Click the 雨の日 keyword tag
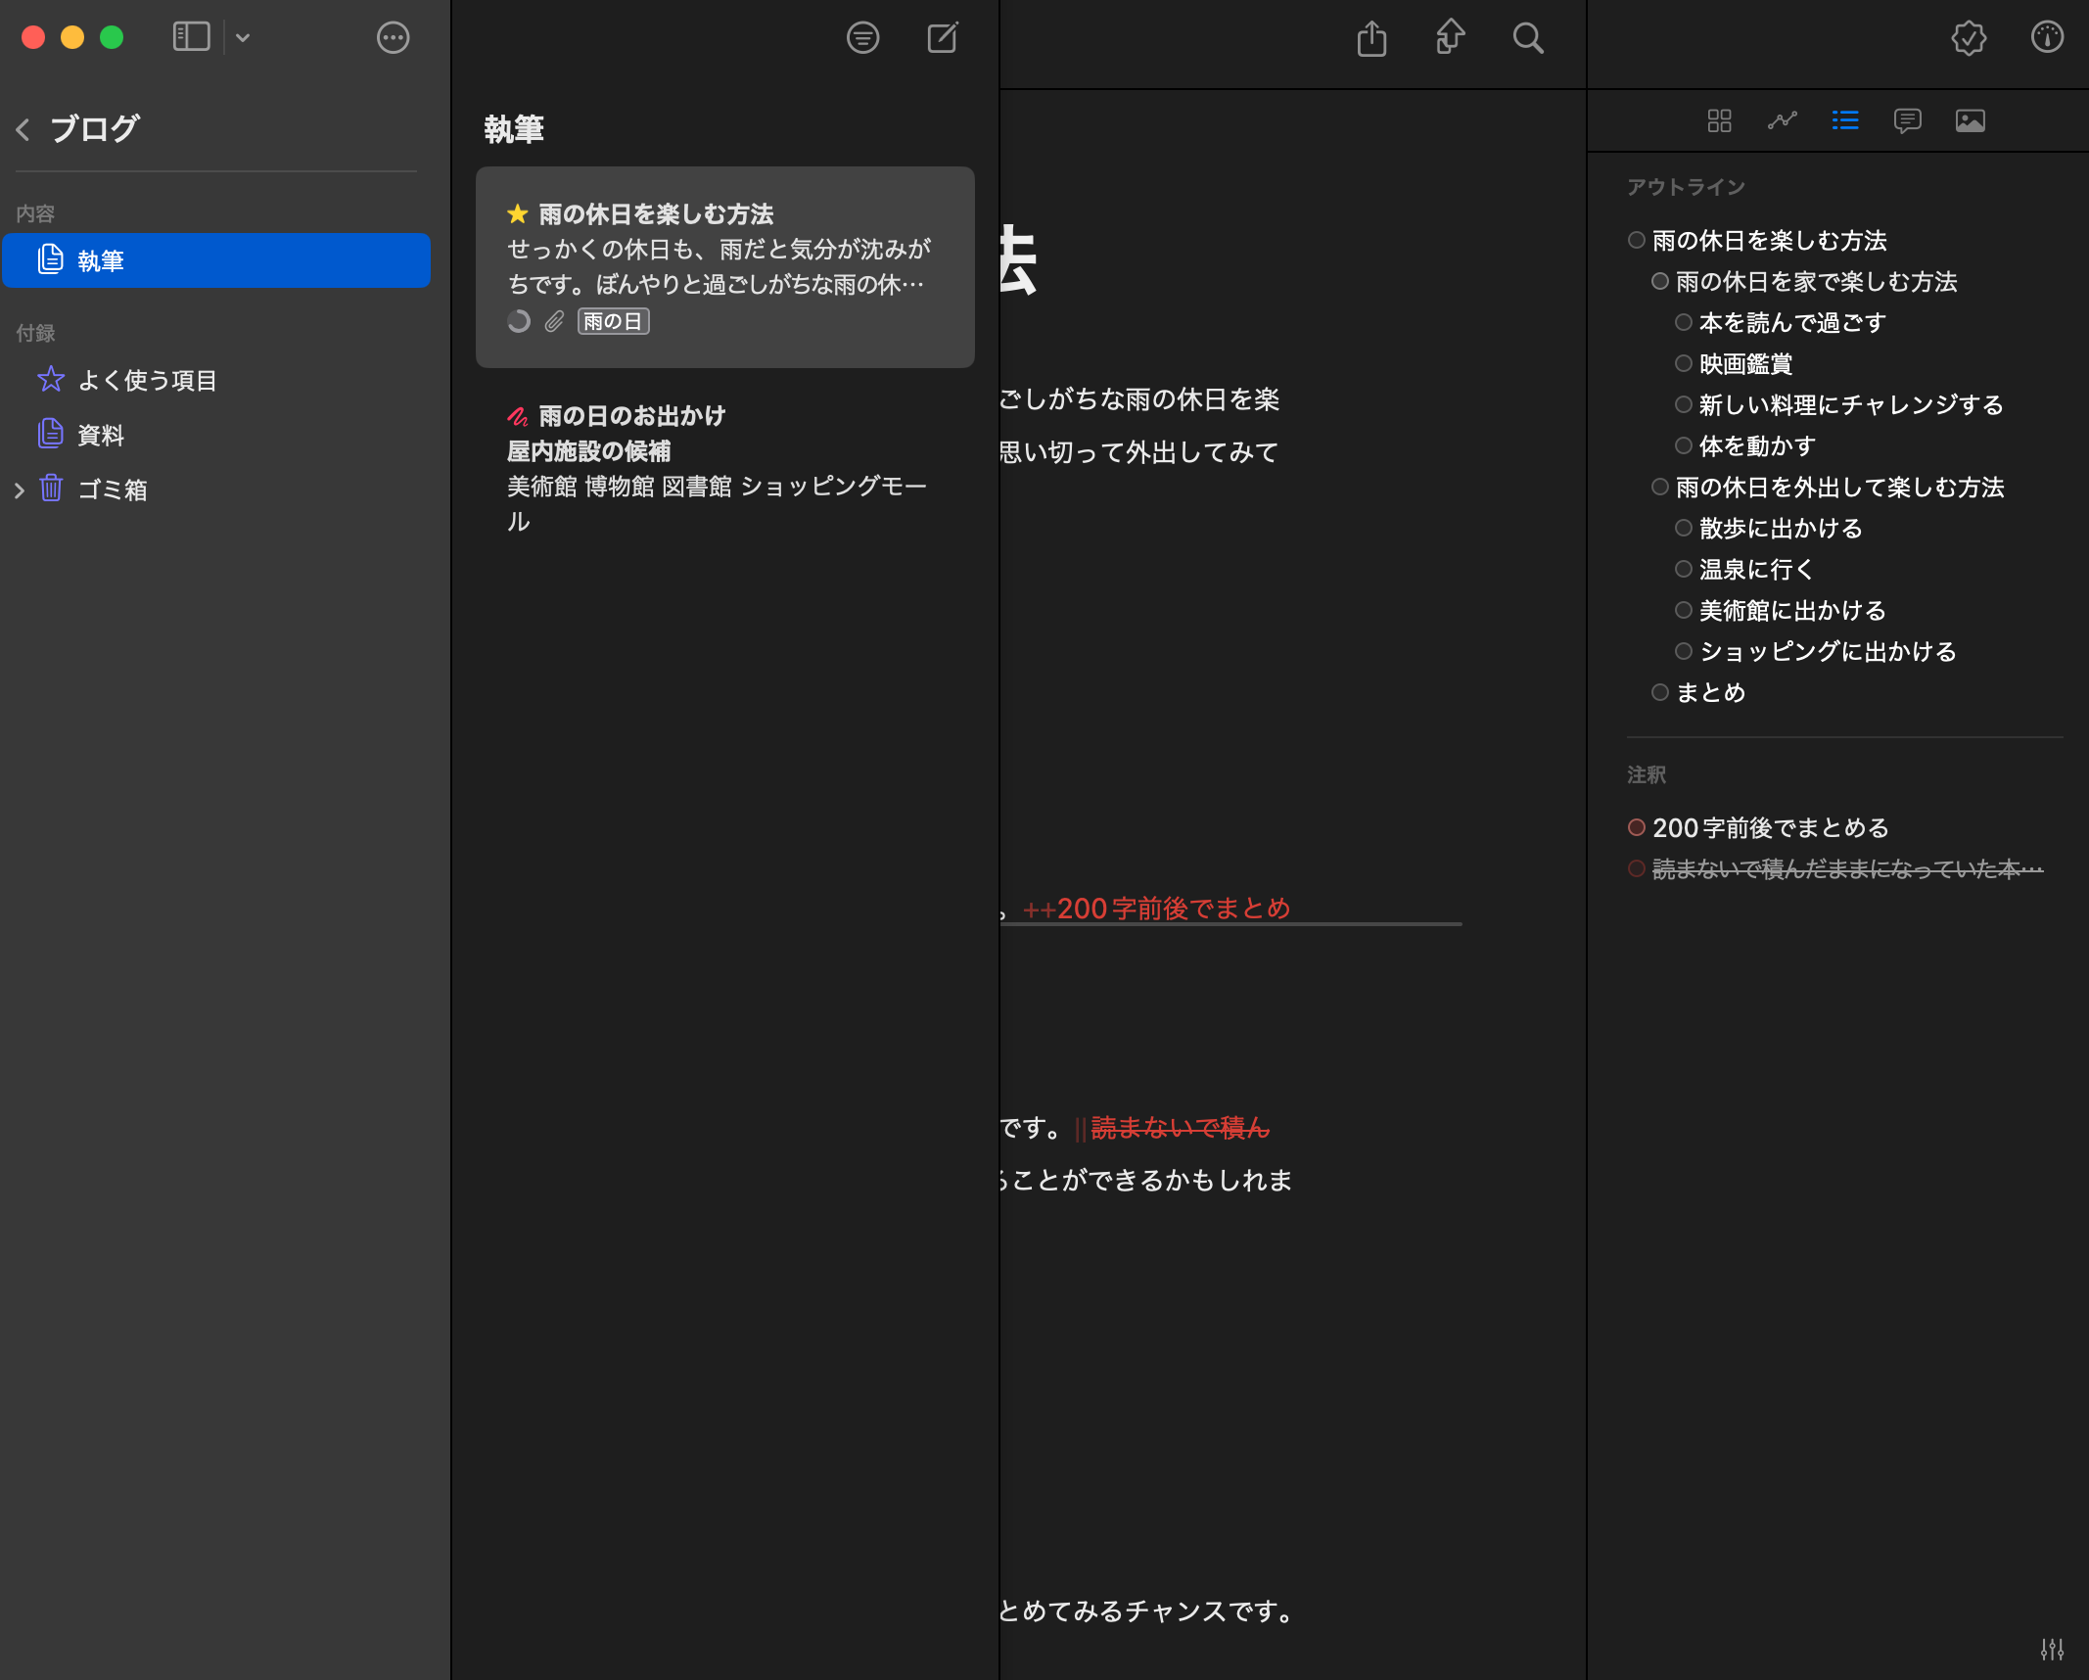The width and height of the screenshot is (2089, 1680). coord(614,321)
